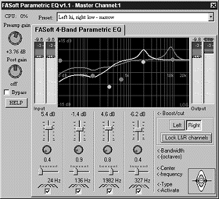Select the Left channel button
The width and height of the screenshot is (219, 199).
click(x=177, y=125)
